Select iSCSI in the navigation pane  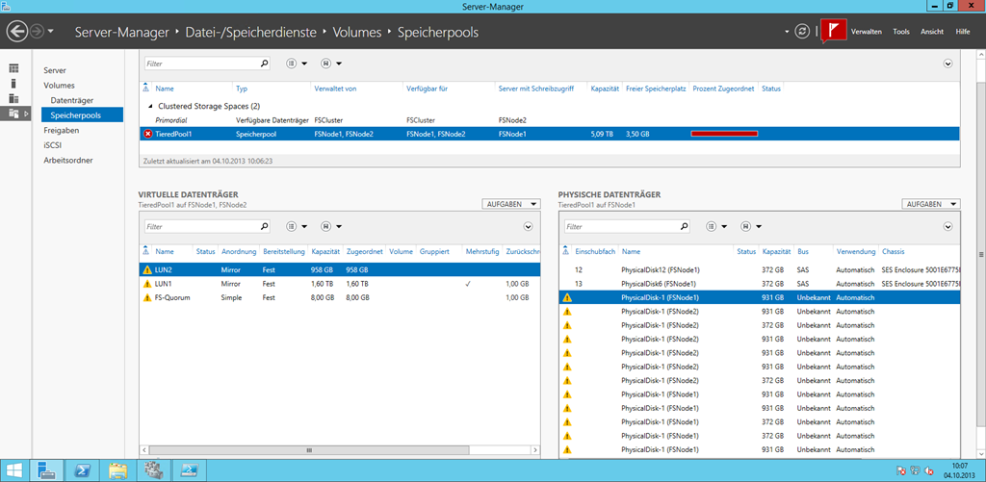[x=52, y=145]
